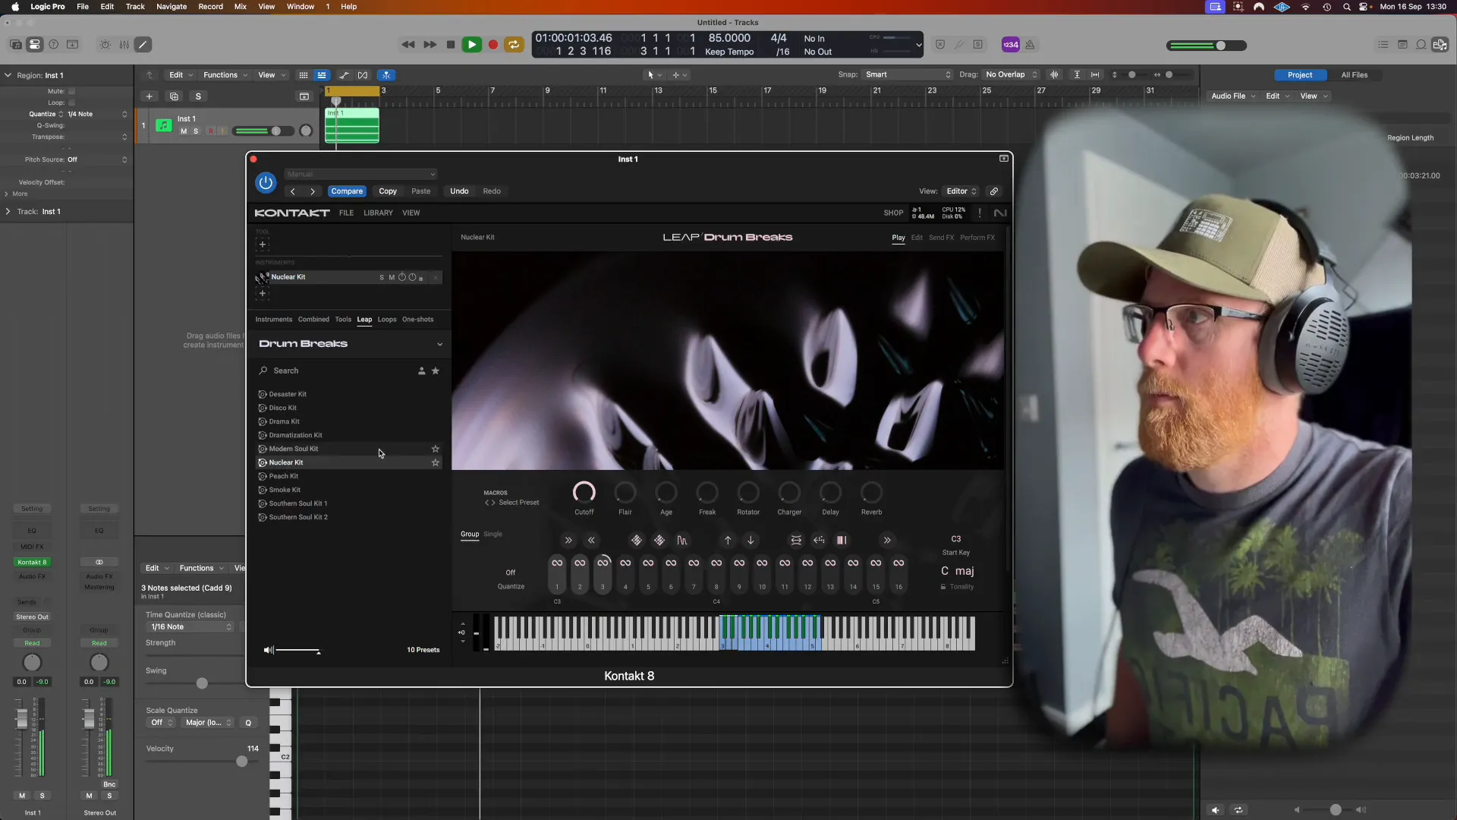Solo the Inst 1 track
The image size is (1457, 820).
196,131
